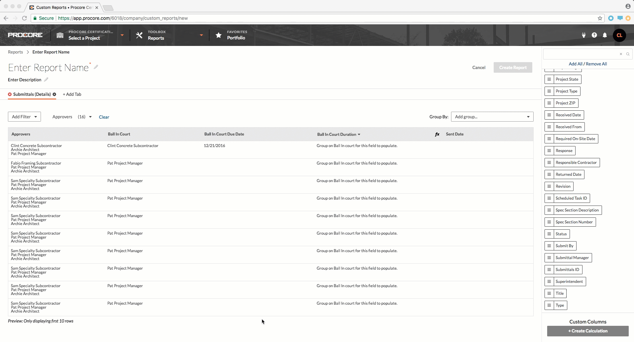Click the Create Report button

pos(512,67)
